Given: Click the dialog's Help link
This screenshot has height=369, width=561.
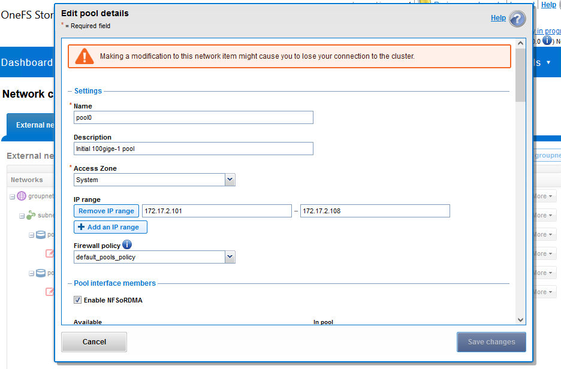Looking at the screenshot, I should tap(498, 18).
